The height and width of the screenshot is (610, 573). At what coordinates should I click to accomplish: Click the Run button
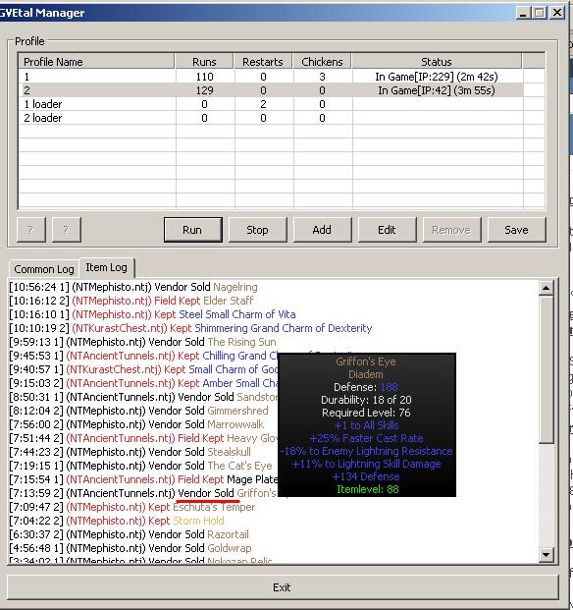(192, 230)
